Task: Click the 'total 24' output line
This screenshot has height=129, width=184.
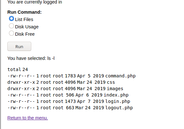Action: [18, 69]
